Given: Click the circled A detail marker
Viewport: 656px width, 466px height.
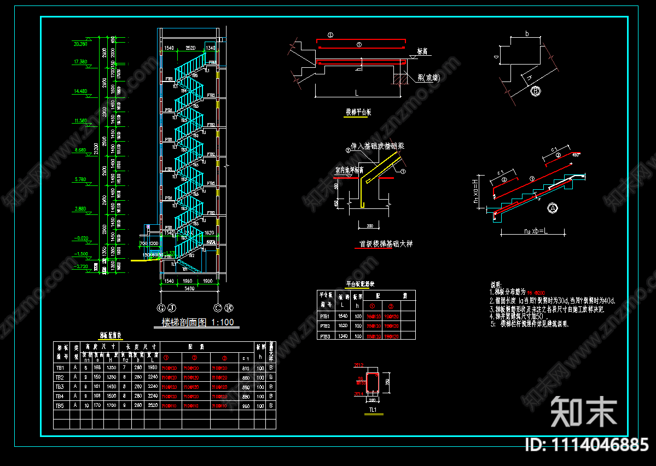Looking at the screenshot, I should point(553,208).
